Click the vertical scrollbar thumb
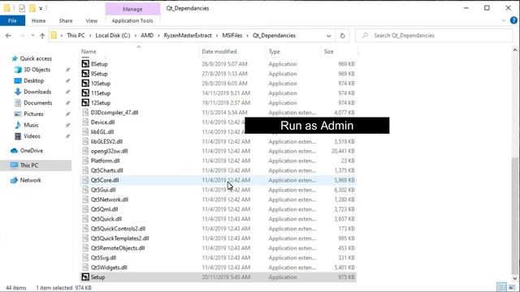 pyautogui.click(x=515, y=215)
